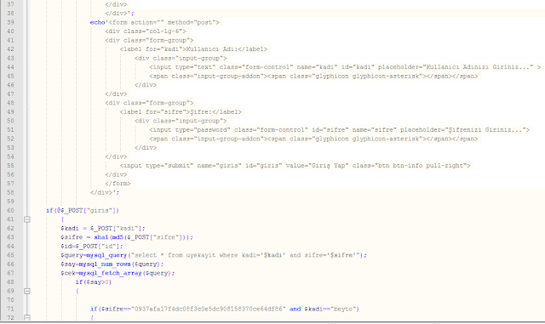
Task: Click the 'Kullanıcı Adı:' label text
Action: click(x=212, y=49)
